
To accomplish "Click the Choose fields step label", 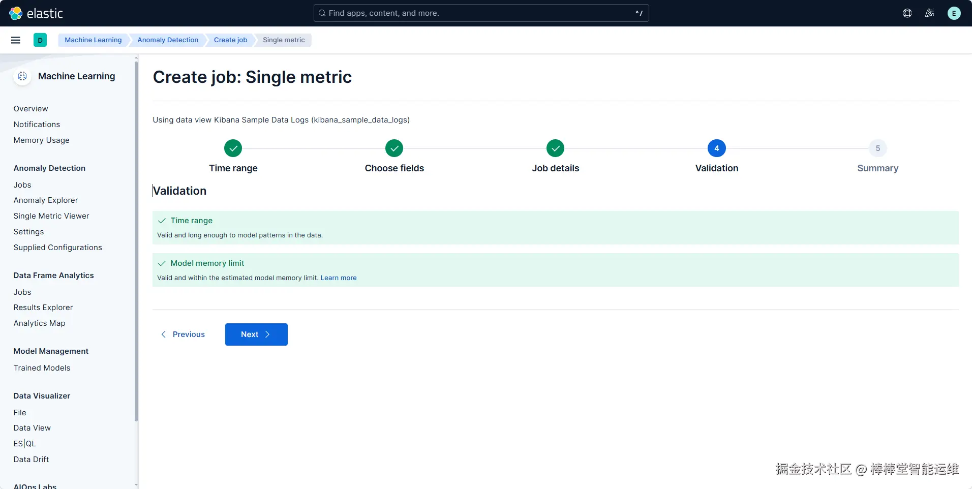I will tap(394, 168).
